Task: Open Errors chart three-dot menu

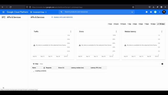Action: [116, 32]
